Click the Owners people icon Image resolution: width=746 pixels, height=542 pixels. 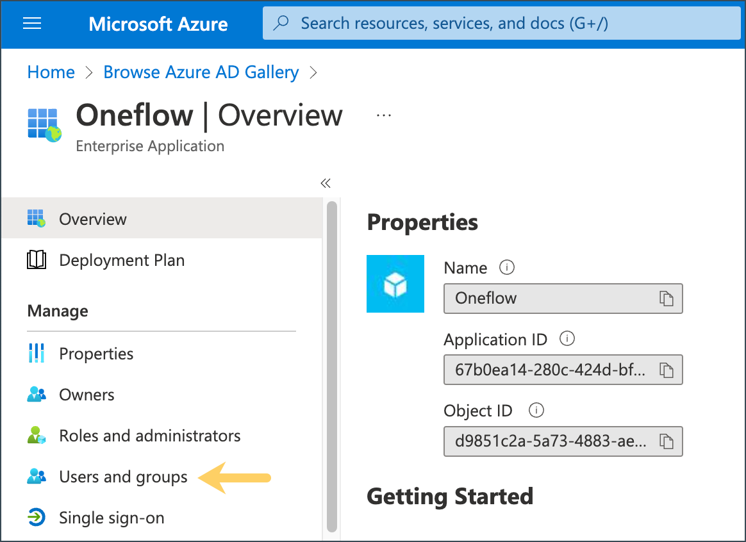(x=37, y=394)
